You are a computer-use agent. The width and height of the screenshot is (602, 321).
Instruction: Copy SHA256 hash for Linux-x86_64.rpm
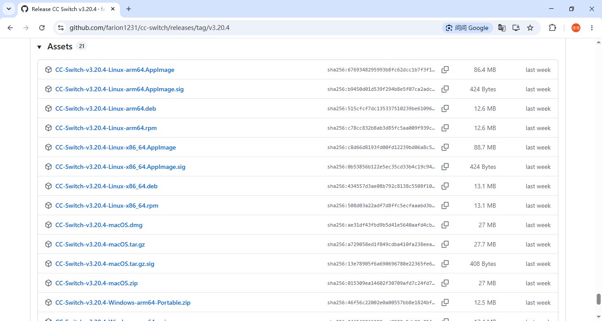(x=445, y=205)
